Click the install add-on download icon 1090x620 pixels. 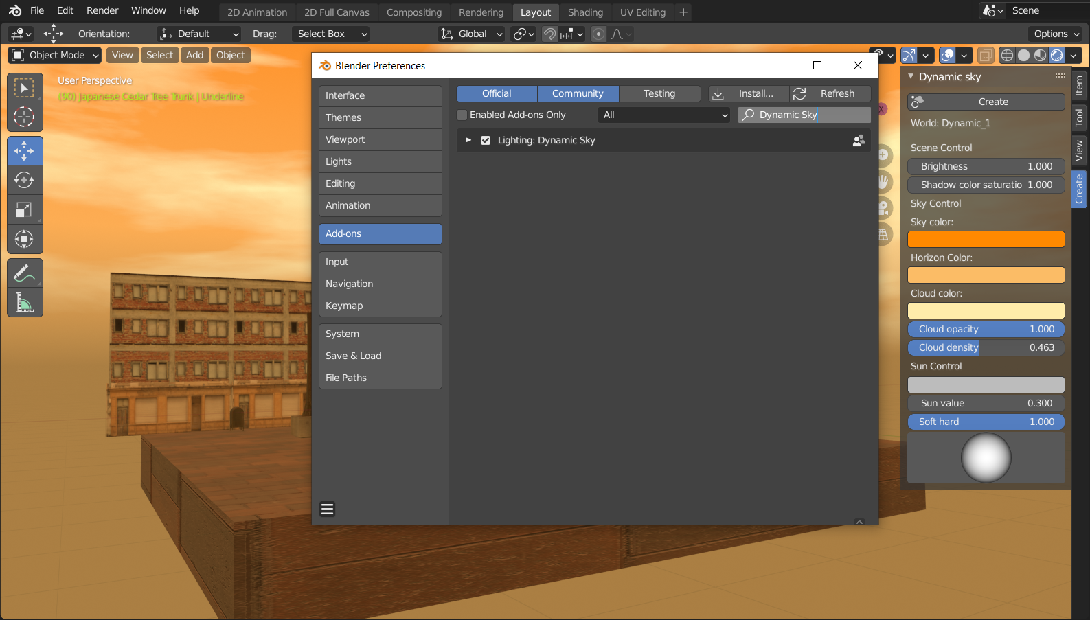click(x=718, y=93)
